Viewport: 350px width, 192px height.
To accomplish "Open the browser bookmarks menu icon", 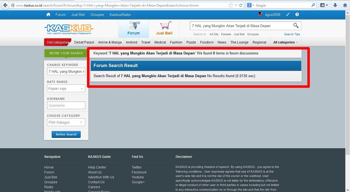I will 324,5.
